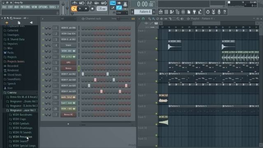Open the channel filter dropdown showing All

tap(68, 18)
